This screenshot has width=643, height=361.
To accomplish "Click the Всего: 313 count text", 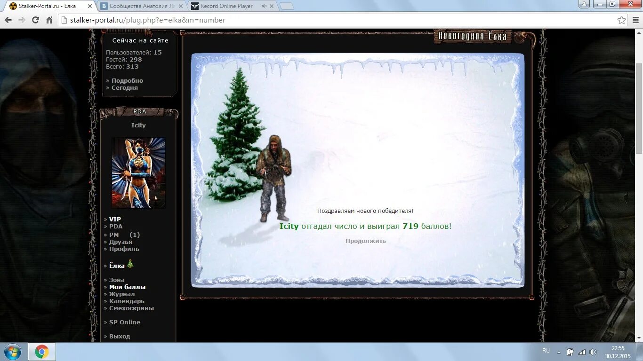I will (122, 66).
